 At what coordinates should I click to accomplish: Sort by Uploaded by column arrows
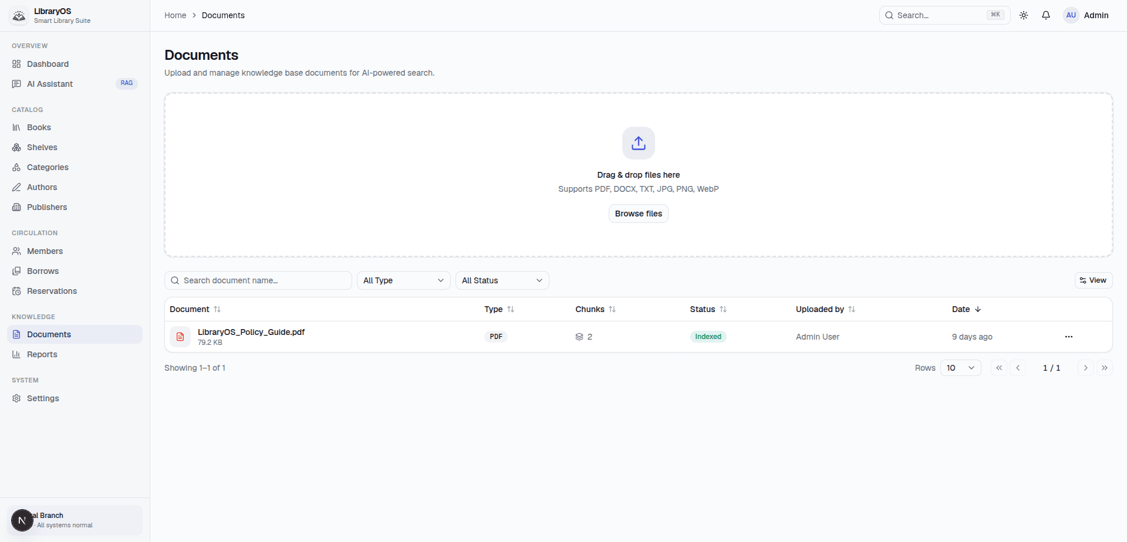coord(852,309)
